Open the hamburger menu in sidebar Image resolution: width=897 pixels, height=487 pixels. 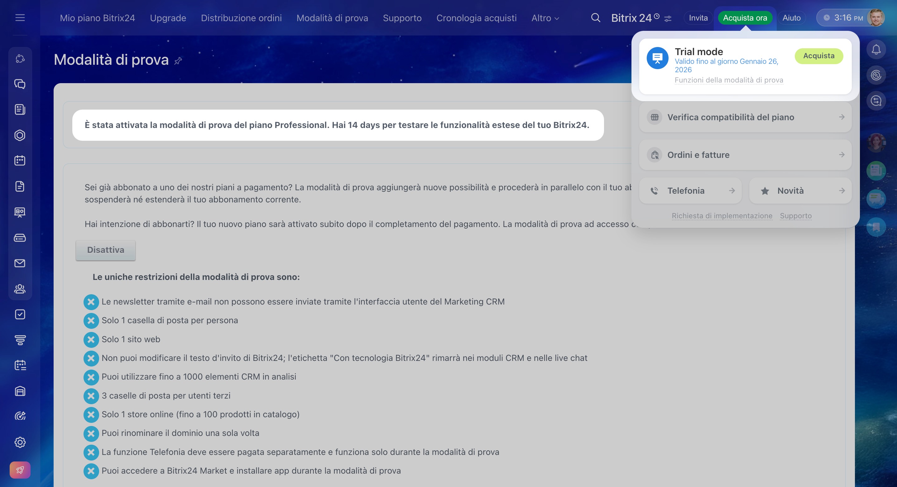[20, 18]
